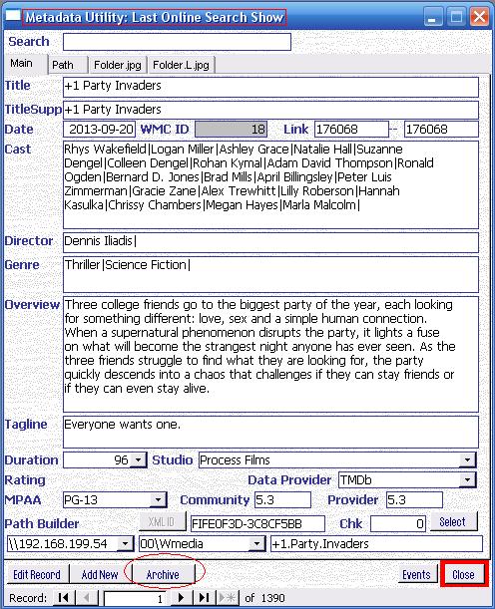Click the Genre field

[270, 274]
